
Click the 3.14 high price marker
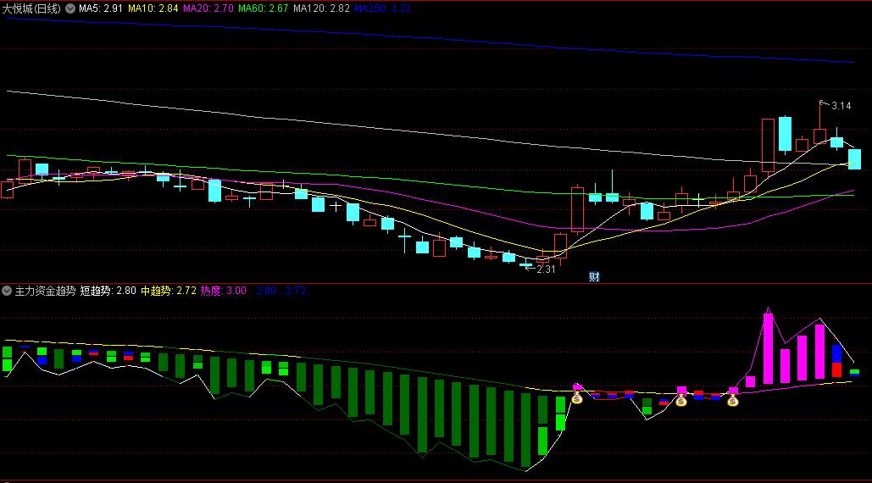[841, 106]
